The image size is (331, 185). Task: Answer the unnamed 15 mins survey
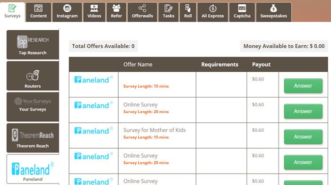pos(303,86)
